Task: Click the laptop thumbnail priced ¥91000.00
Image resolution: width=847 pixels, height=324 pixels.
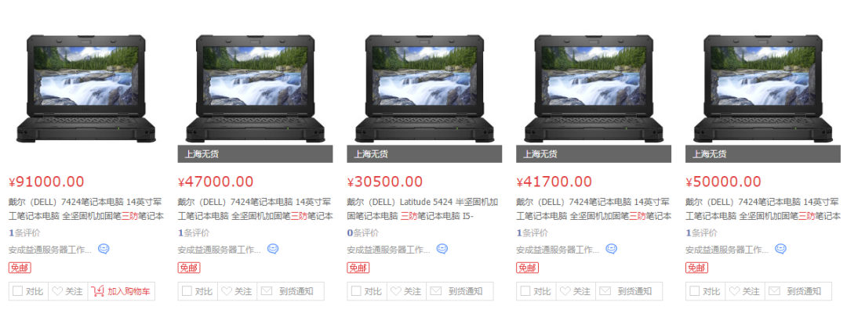Action: click(86, 89)
